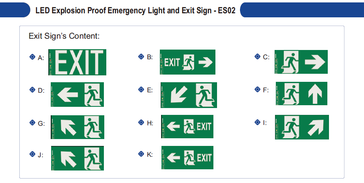Image resolution: width=364 pixels, height=183 pixels.
Task: Select sign B with EXIT and right arrow
Action: pos(188,62)
